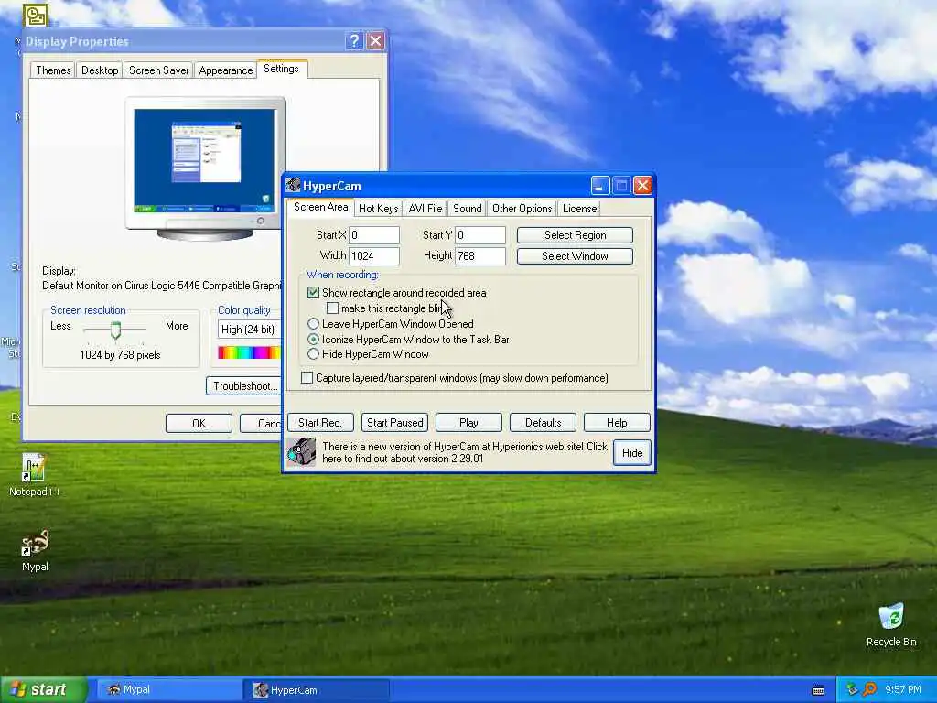Select Iconize HyperCam Window to the Task Bar
Viewport: 937px width, 703px height.
pos(313,339)
